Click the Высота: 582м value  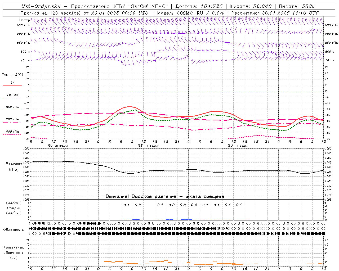pos(297,7)
